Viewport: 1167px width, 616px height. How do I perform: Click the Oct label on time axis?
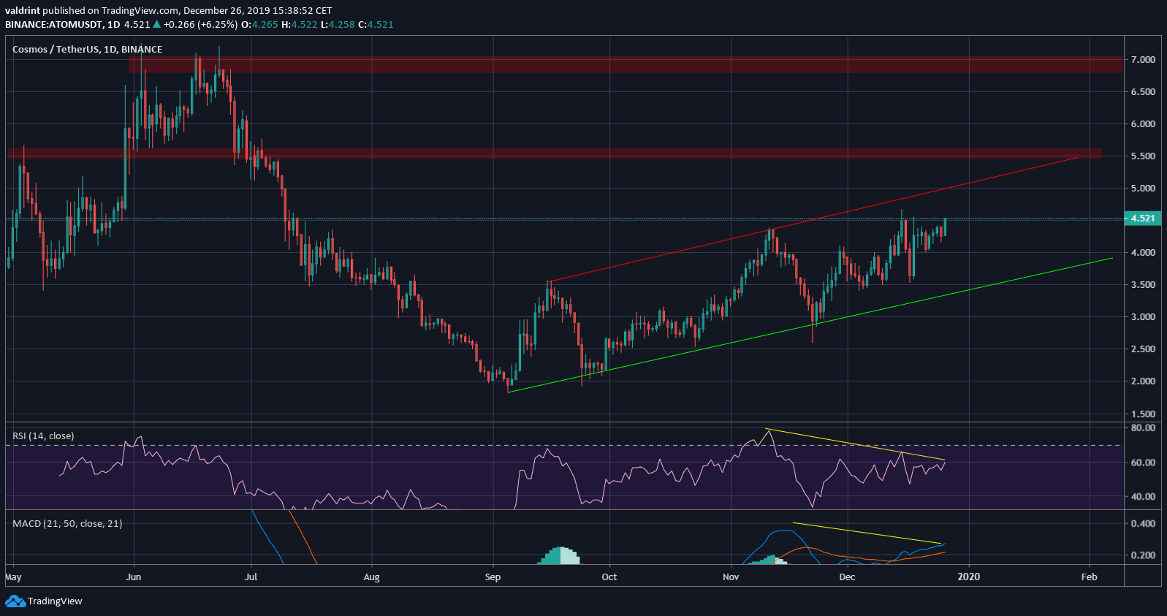(609, 577)
